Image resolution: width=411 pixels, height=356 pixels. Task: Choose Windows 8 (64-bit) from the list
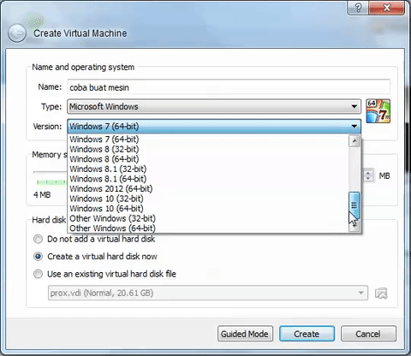coord(208,159)
